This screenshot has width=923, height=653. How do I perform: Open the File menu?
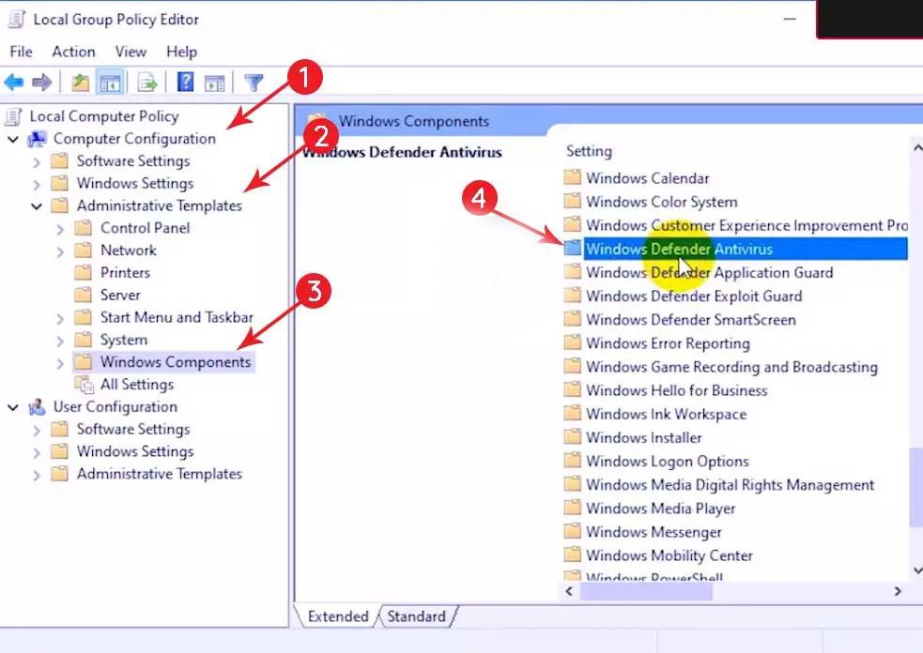click(x=22, y=52)
